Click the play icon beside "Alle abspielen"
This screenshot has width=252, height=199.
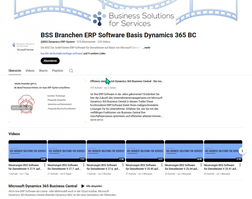coord(83,186)
